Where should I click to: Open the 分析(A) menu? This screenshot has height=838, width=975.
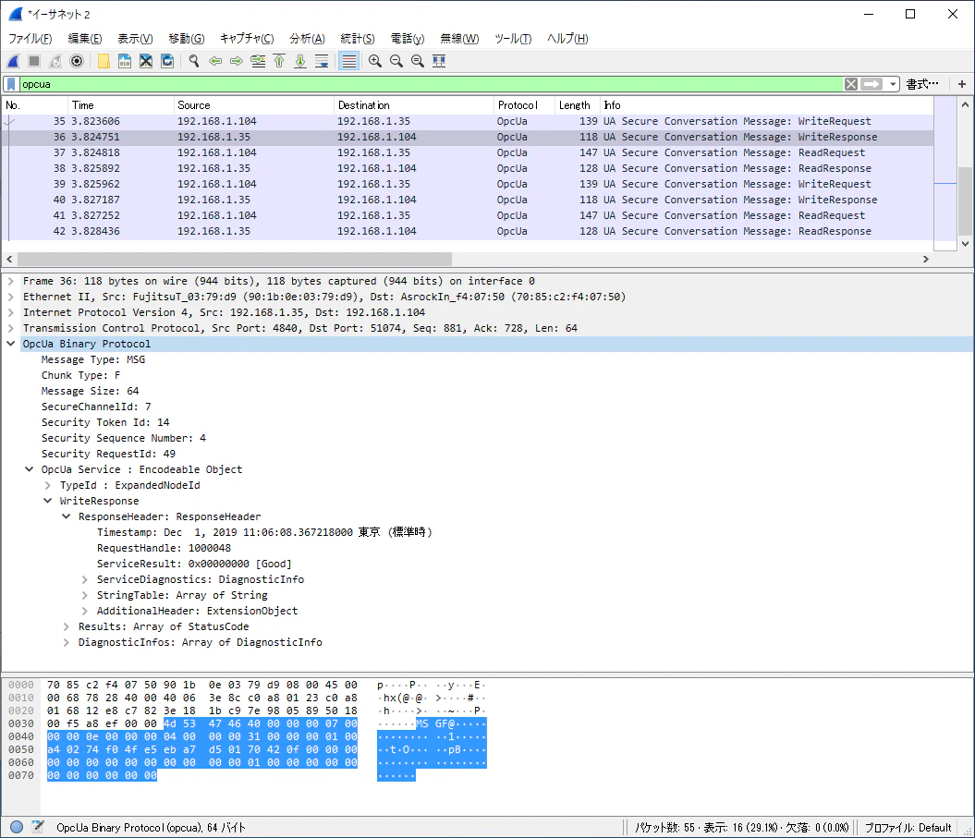coord(307,39)
